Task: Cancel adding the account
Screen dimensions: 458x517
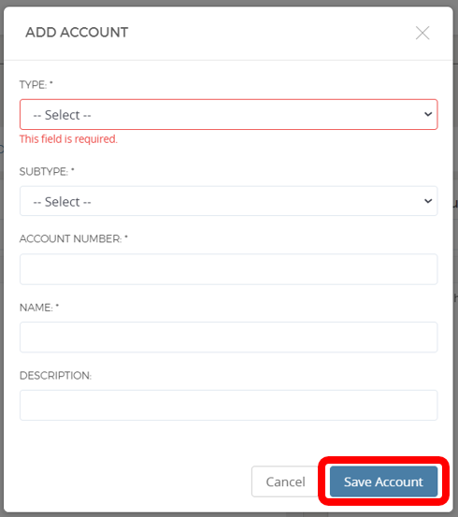Action: (285, 481)
